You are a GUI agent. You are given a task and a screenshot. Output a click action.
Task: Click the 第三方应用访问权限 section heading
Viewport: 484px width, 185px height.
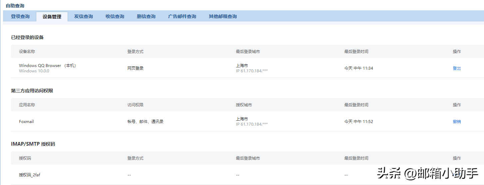tap(32, 91)
